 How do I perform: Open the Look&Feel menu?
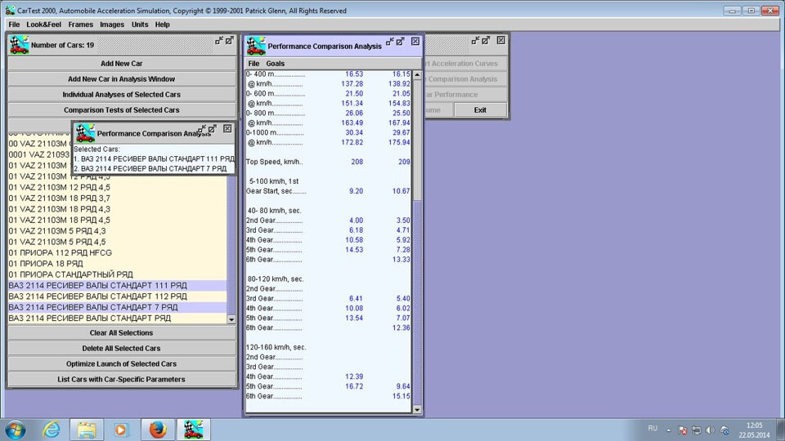[x=44, y=24]
